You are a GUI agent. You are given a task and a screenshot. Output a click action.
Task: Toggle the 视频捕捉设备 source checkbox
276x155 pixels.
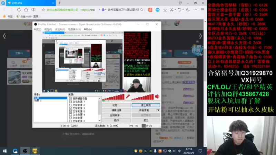pos(71,99)
